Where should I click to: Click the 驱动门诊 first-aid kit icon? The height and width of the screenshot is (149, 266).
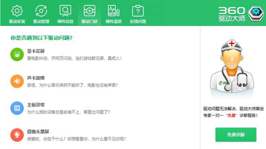coord(89,11)
